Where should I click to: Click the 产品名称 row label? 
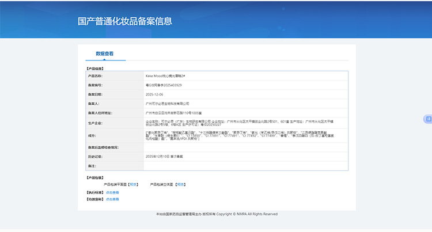(x=95, y=76)
